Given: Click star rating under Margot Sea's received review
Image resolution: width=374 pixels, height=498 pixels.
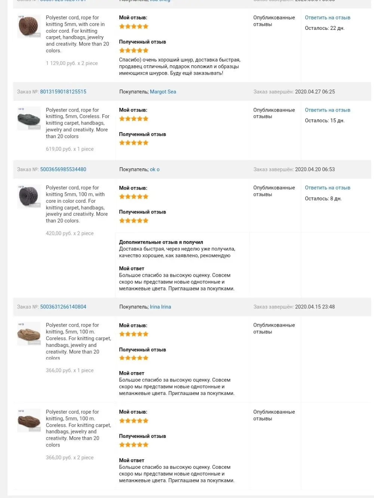Looking at the screenshot, I should click(134, 143).
